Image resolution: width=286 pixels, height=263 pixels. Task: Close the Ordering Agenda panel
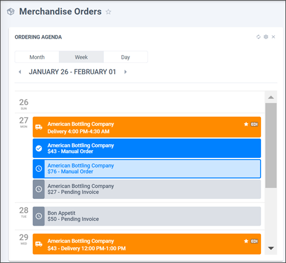[x=274, y=37]
